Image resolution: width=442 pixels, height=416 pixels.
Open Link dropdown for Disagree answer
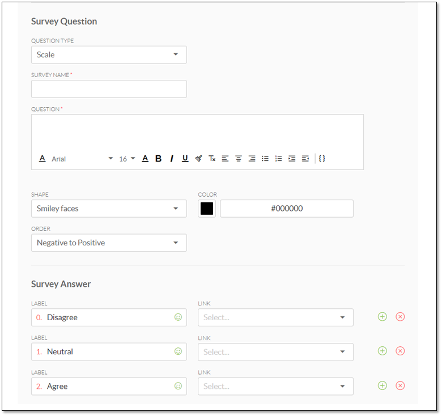pos(275,317)
